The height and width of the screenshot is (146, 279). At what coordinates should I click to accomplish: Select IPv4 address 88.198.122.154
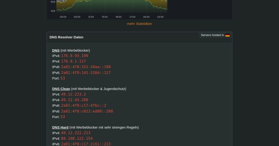(77, 138)
